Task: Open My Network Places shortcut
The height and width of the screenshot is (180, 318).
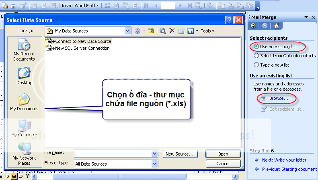Action: point(24,154)
